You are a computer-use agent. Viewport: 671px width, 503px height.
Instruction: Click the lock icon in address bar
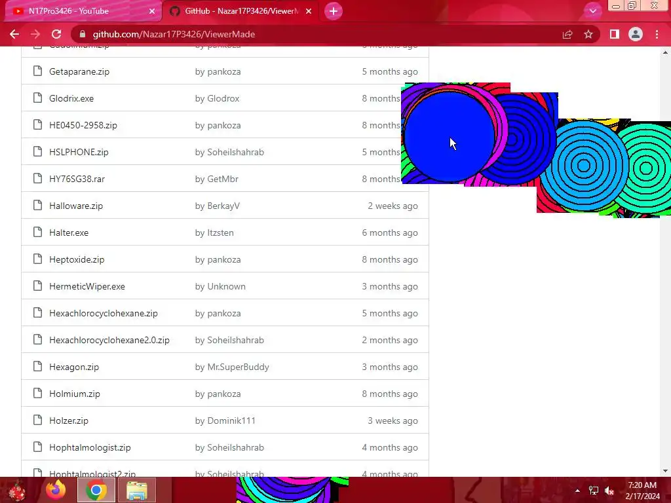pos(83,34)
